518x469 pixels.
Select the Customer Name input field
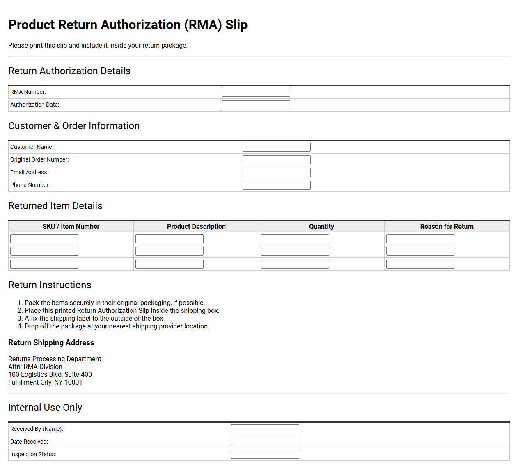[x=277, y=147]
